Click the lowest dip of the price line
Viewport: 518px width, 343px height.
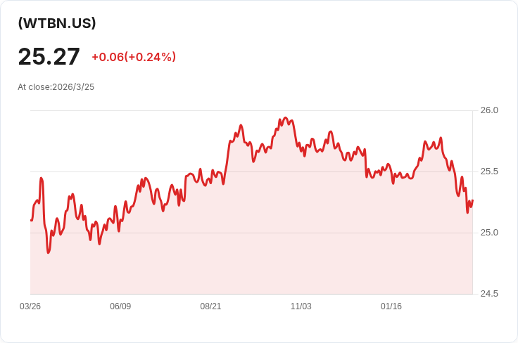[x=48, y=252]
